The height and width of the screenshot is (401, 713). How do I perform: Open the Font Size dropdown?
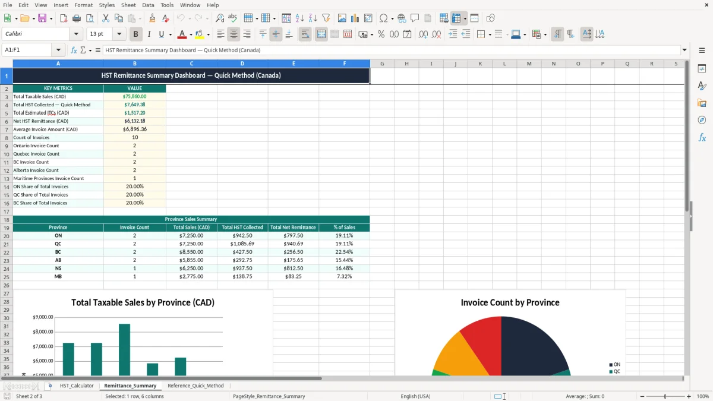click(119, 34)
